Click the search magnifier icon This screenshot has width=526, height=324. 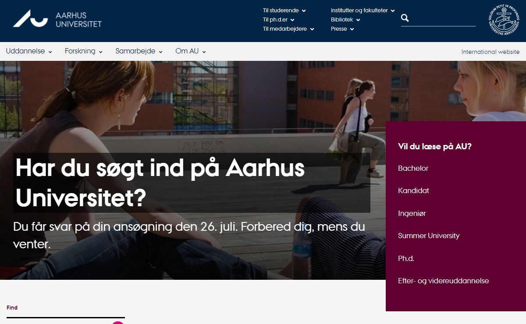405,18
